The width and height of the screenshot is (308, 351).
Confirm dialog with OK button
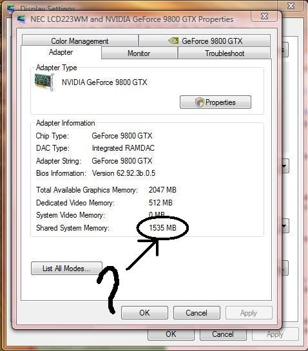(x=144, y=313)
